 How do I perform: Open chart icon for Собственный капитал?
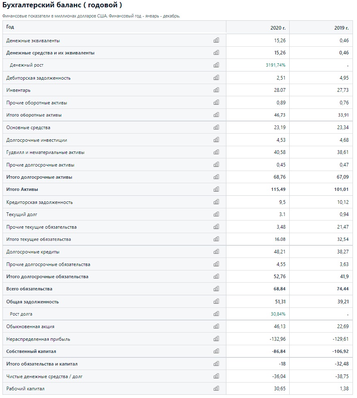pyautogui.click(x=216, y=351)
